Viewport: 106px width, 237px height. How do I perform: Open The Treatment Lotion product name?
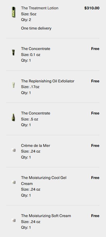pyautogui.click(x=39, y=8)
